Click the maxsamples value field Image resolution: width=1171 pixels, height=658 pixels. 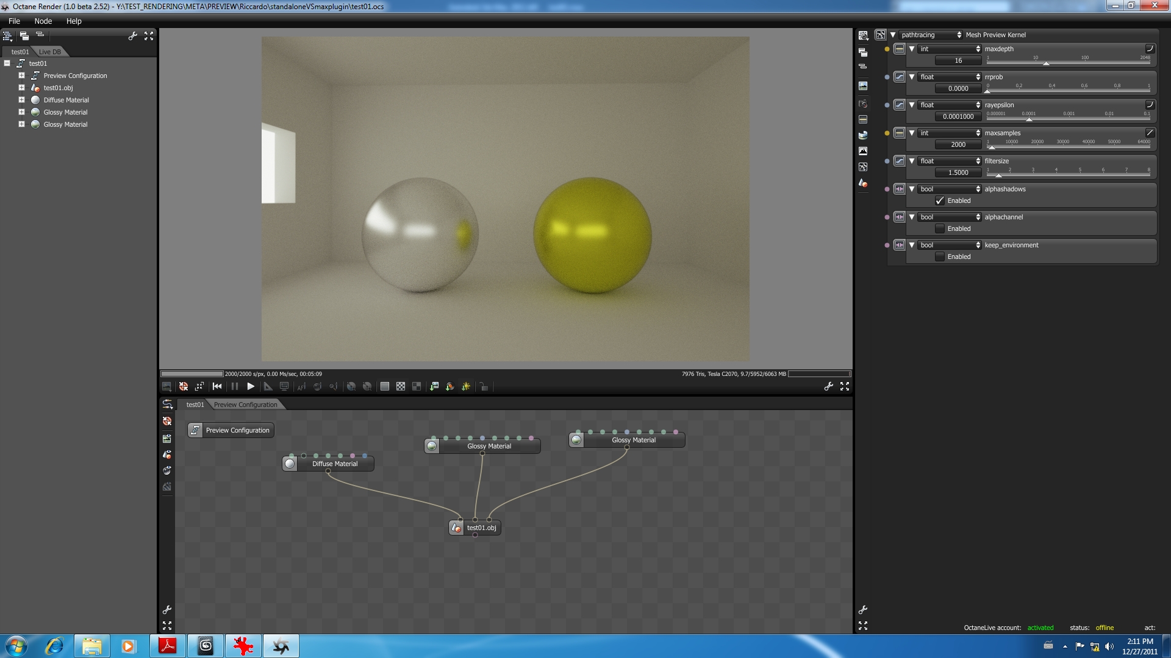(x=958, y=144)
